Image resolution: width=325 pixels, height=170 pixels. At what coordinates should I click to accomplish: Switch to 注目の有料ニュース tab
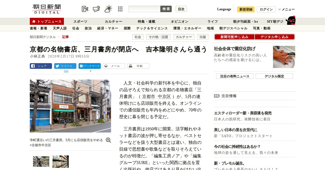point(235,76)
